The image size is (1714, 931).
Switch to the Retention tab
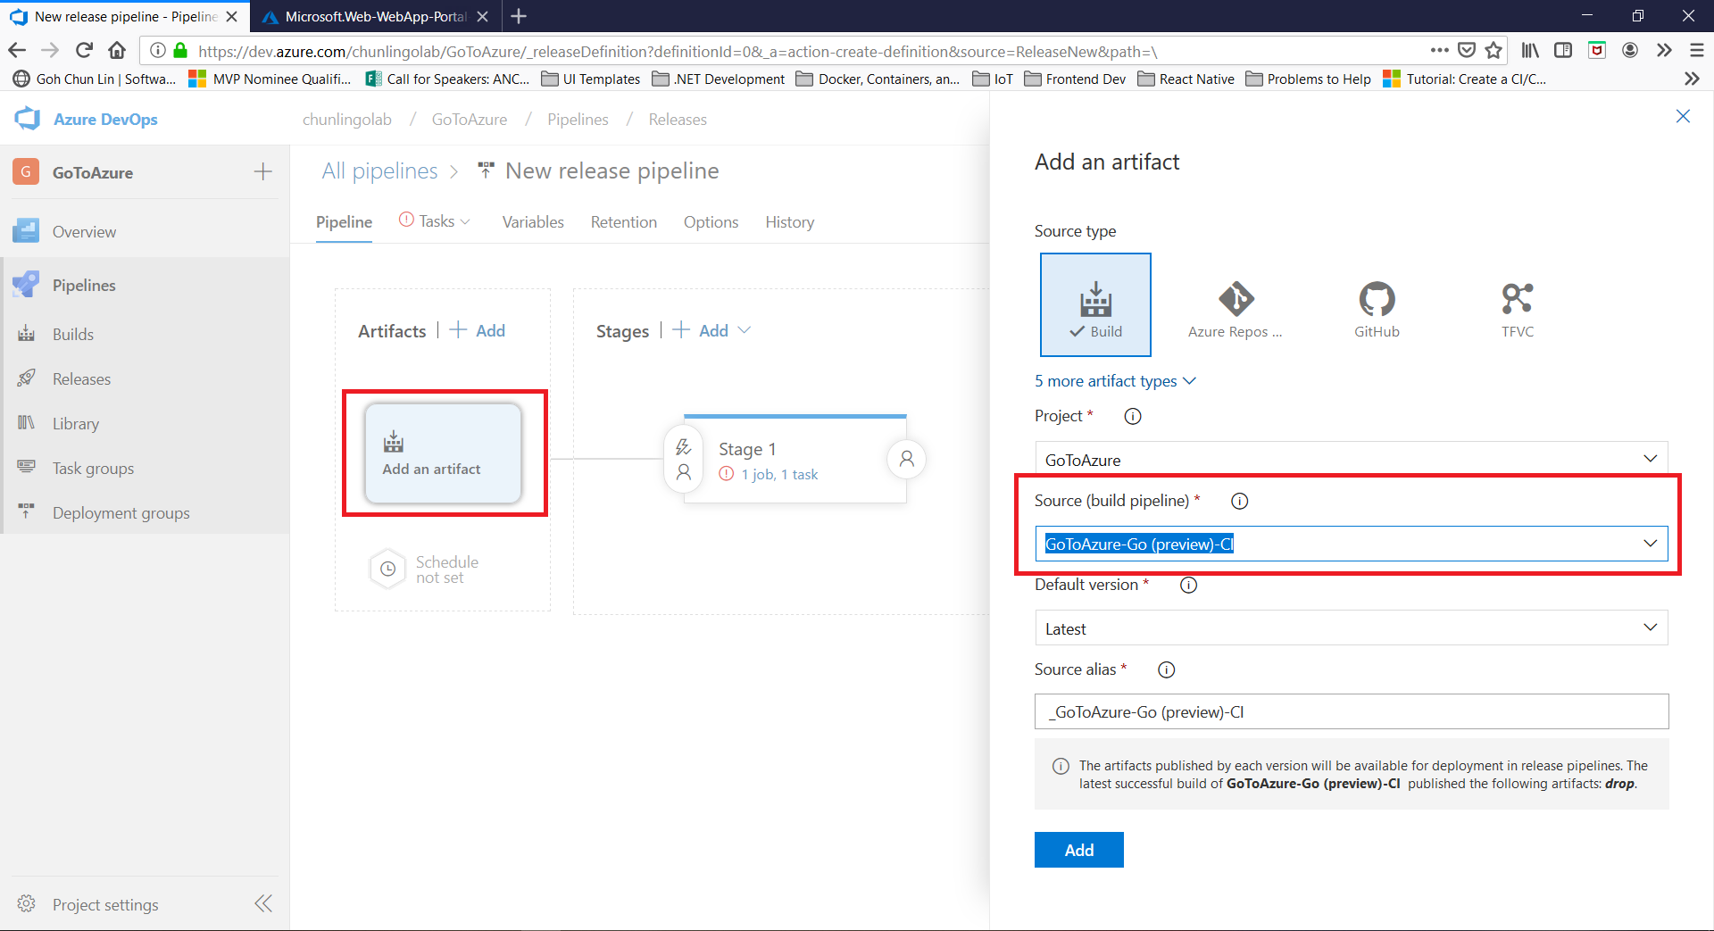(624, 222)
